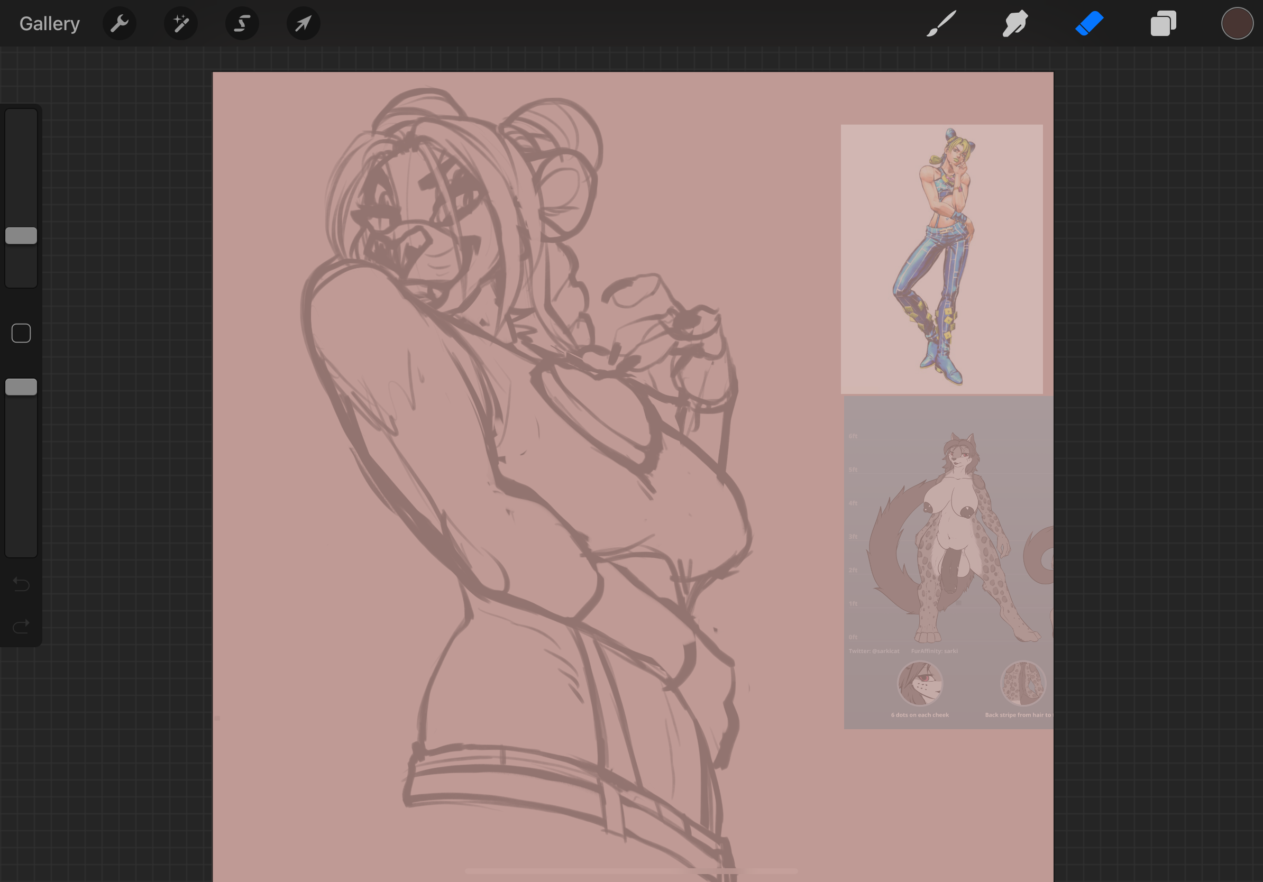Image resolution: width=1263 pixels, height=882 pixels.
Task: Undo the last stroke
Action: point(21,584)
